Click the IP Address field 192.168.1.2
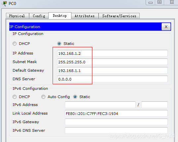178x142 pixels. click(112, 53)
